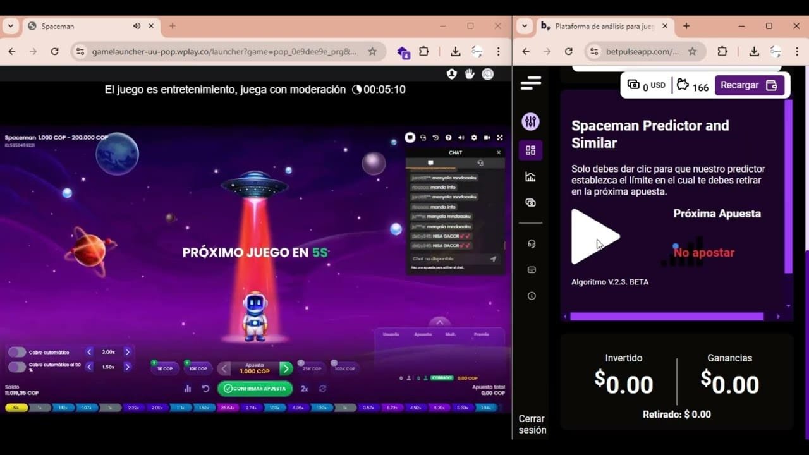
Task: Select the 'Plataforma de análisis' browser tab
Action: point(605,26)
